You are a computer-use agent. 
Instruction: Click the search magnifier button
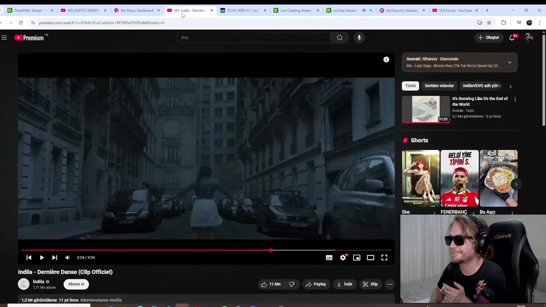(x=340, y=38)
